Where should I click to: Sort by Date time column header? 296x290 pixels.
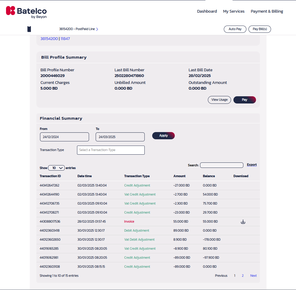(x=85, y=176)
